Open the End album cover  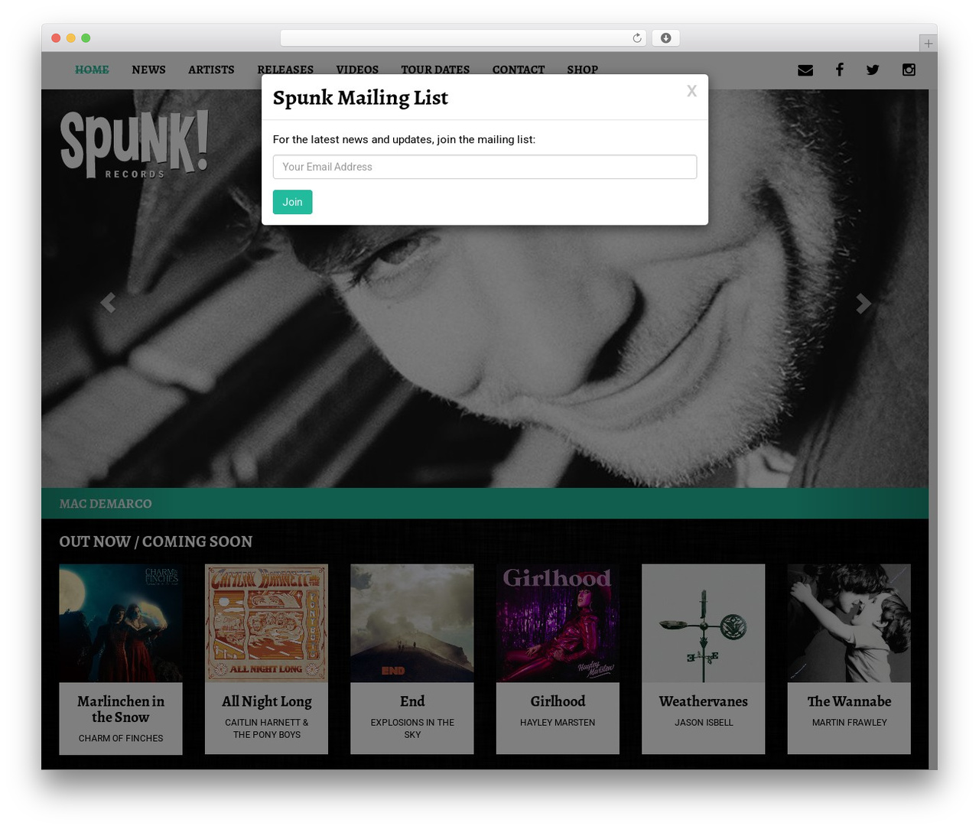(412, 623)
